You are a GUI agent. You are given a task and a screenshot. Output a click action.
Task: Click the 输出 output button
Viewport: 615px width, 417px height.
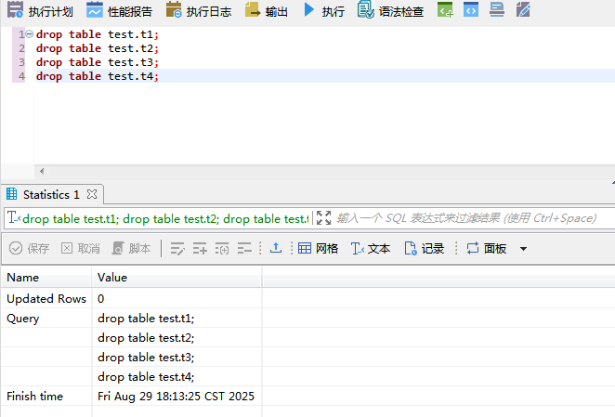point(267,11)
